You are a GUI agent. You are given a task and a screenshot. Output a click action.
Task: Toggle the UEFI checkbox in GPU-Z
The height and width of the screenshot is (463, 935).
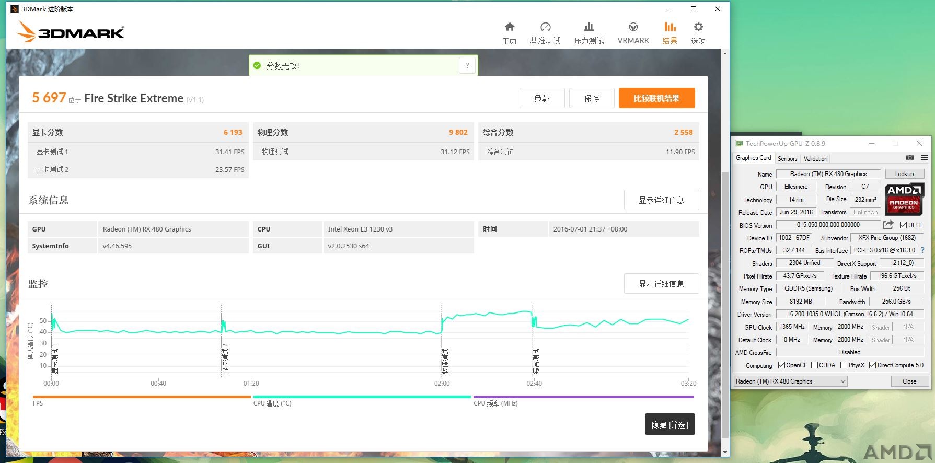903,225
